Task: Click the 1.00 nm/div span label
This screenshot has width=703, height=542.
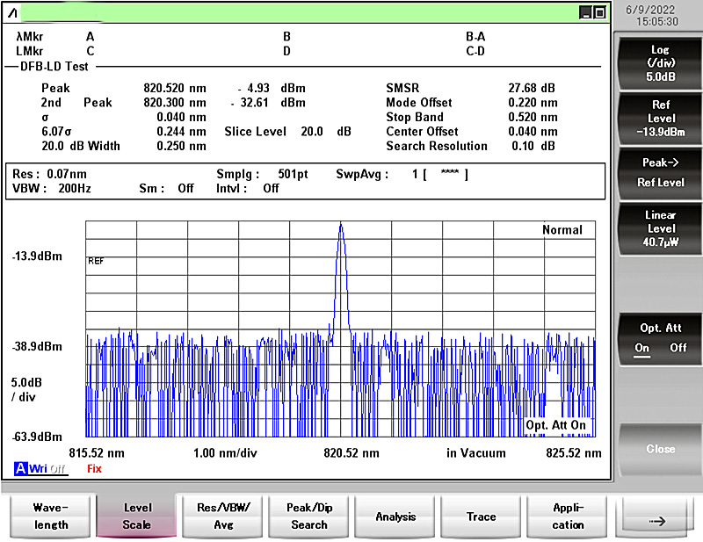Action: click(x=225, y=453)
